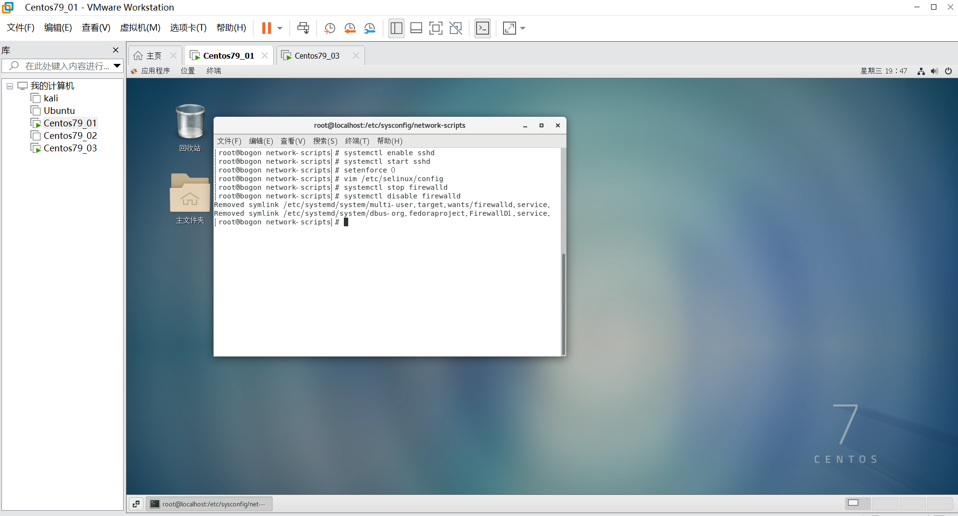Viewport: 958px width, 516px height.
Task: Open the snapshot manager icon
Action: click(x=369, y=28)
